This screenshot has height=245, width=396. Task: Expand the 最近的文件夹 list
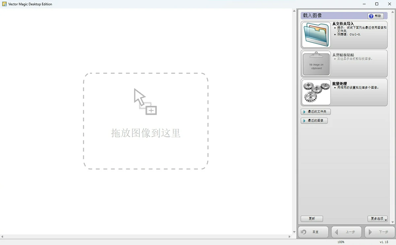pyautogui.click(x=315, y=112)
